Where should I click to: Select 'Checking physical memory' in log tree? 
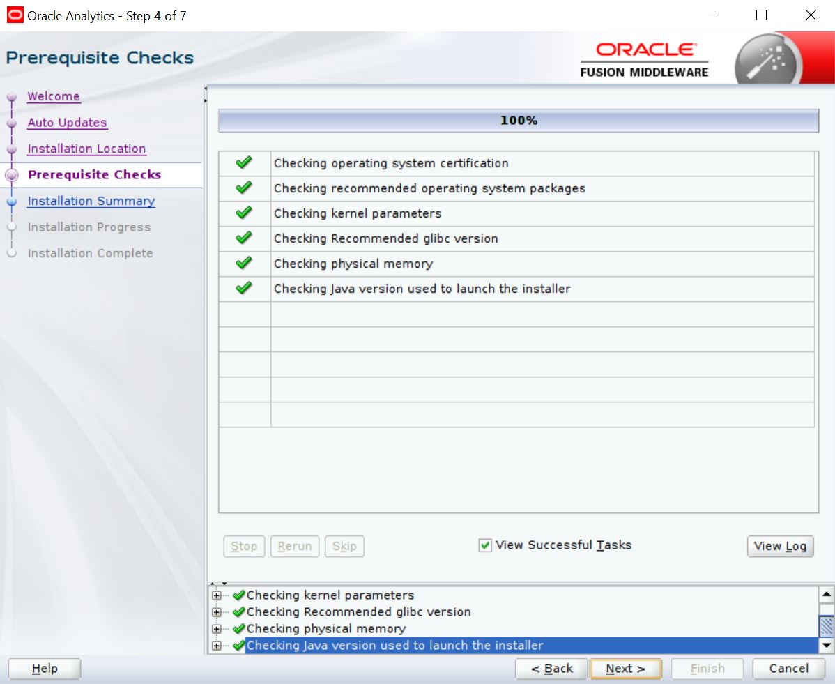[326, 629]
